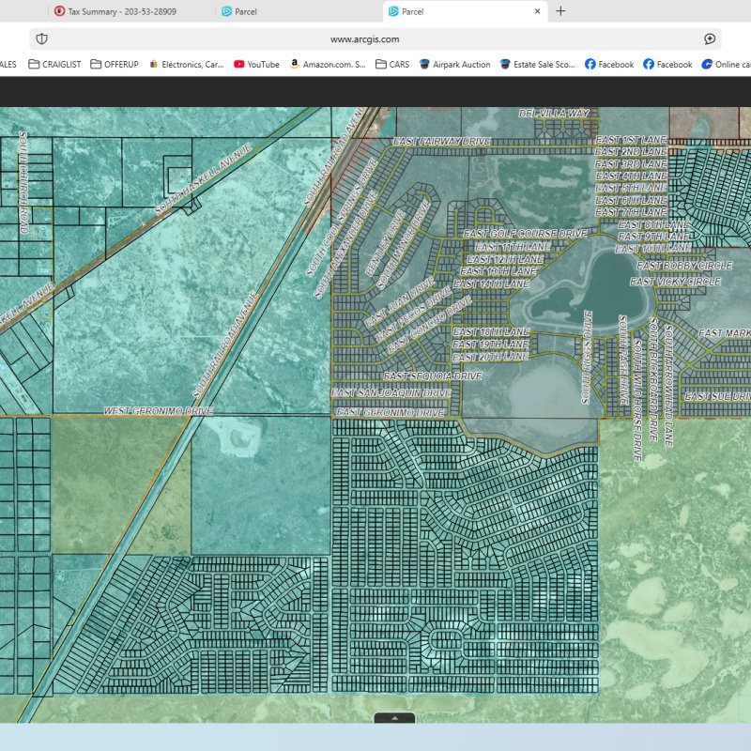Open the first Facebook bookmark icon
Viewport: 751px width, 751px height.
[x=589, y=65]
